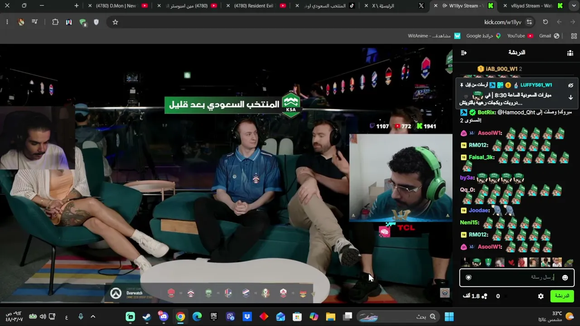Click the green chat send button

tap(562, 296)
